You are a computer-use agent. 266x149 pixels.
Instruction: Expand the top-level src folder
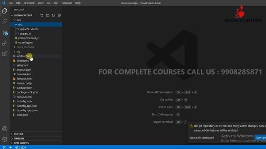coord(36,51)
